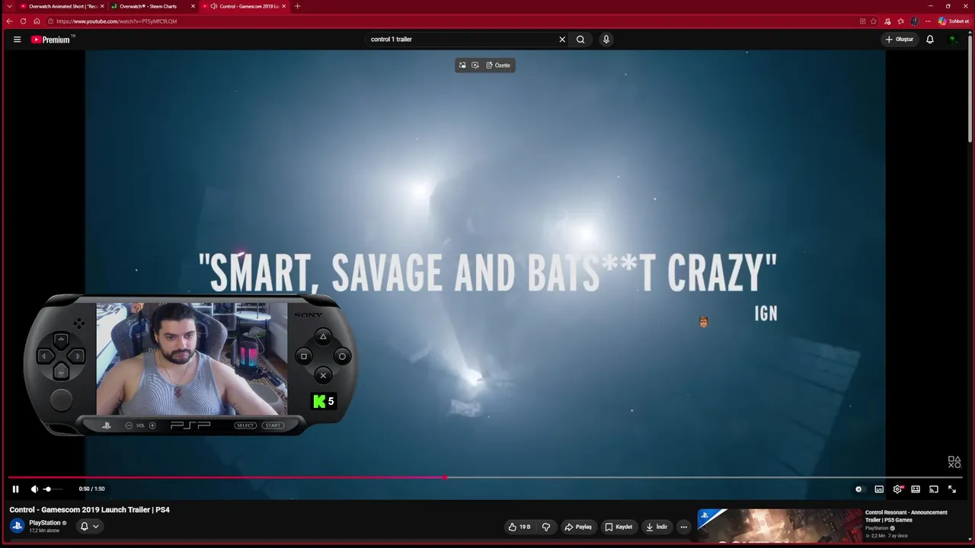
Task: Open the browser three-dot menu
Action: (x=928, y=21)
